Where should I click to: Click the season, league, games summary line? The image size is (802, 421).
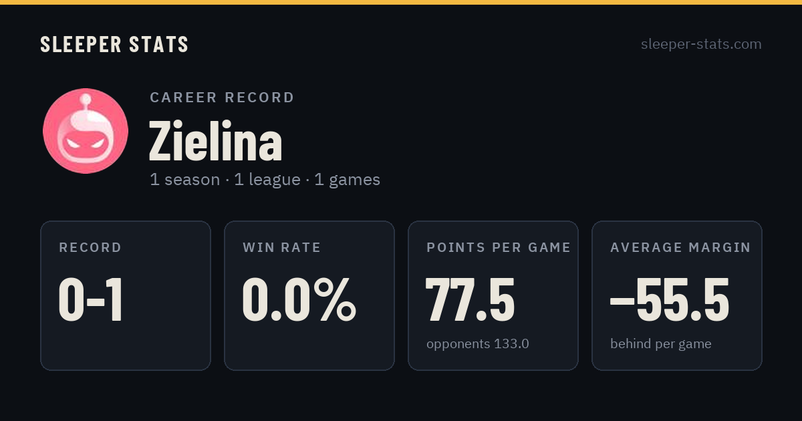pos(265,180)
